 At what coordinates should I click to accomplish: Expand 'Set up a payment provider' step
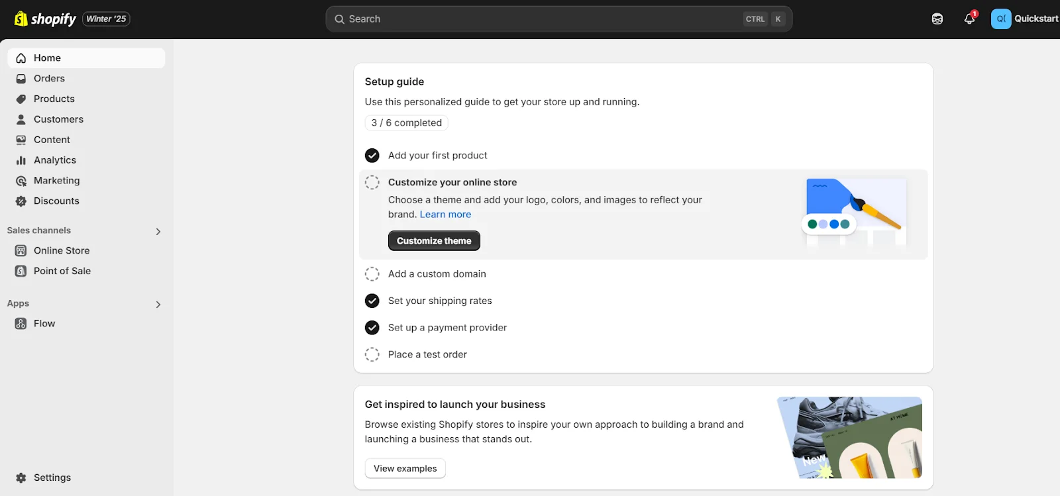447,328
